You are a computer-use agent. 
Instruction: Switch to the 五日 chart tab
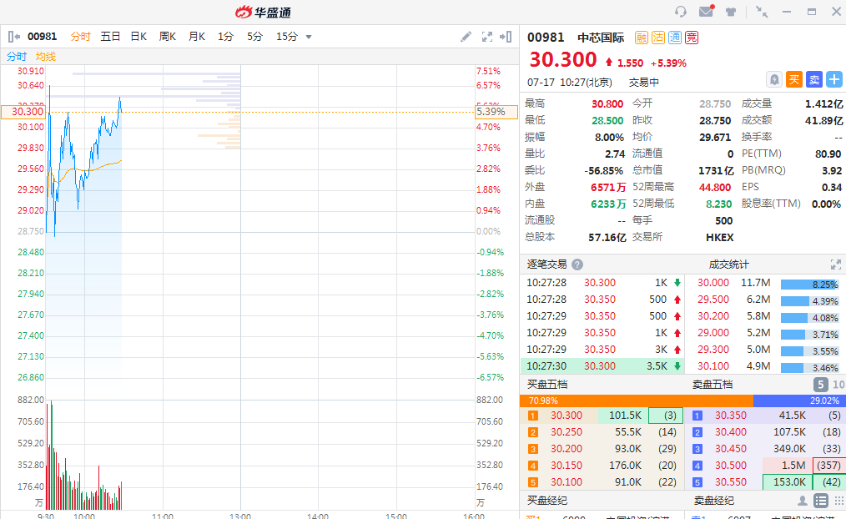coord(110,37)
